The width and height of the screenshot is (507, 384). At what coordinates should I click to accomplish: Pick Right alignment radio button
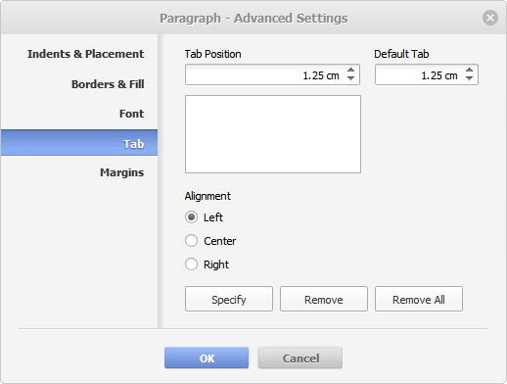point(192,264)
